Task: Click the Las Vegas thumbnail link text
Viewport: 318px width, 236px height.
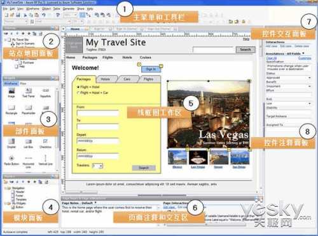Action: 198,167
